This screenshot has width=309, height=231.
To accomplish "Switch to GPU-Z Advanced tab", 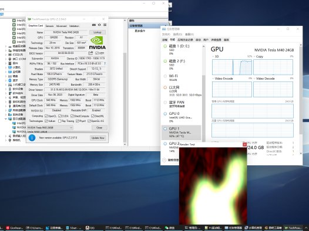I will [x=61, y=26].
